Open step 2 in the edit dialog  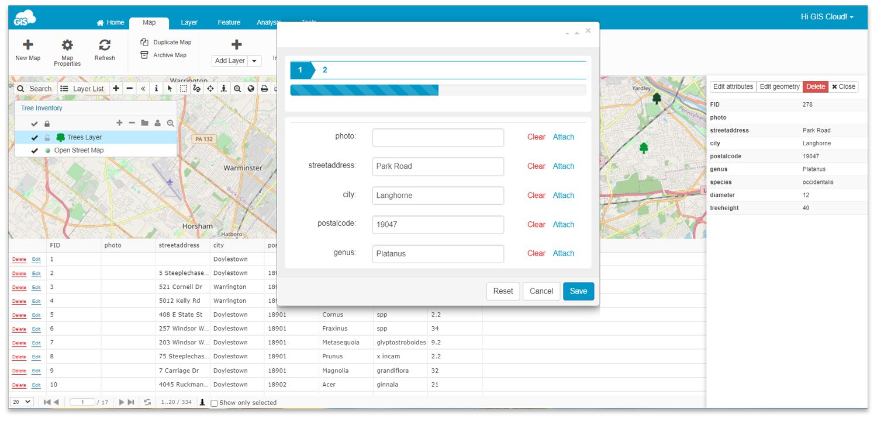click(326, 69)
